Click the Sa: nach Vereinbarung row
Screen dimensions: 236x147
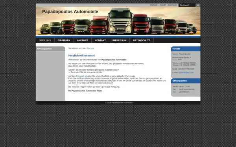184,89
